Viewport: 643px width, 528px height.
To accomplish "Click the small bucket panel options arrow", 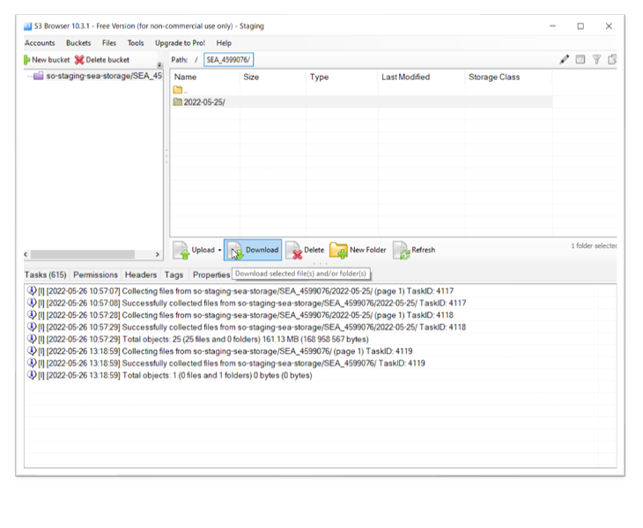I will point(159,65).
